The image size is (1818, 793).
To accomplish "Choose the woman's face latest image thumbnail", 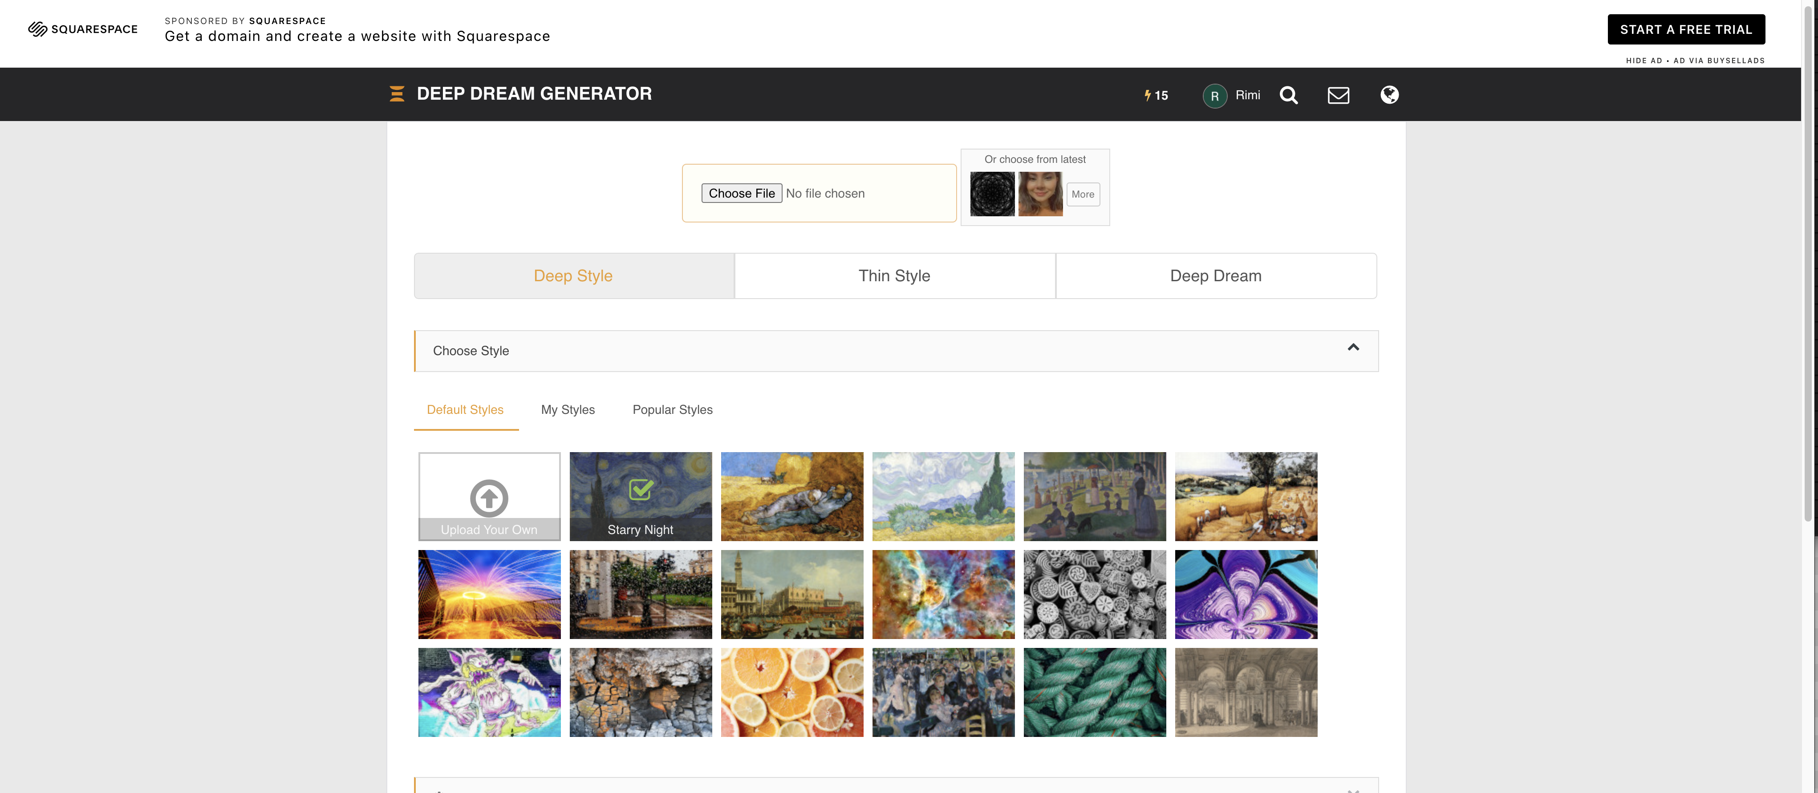I will (x=1039, y=194).
